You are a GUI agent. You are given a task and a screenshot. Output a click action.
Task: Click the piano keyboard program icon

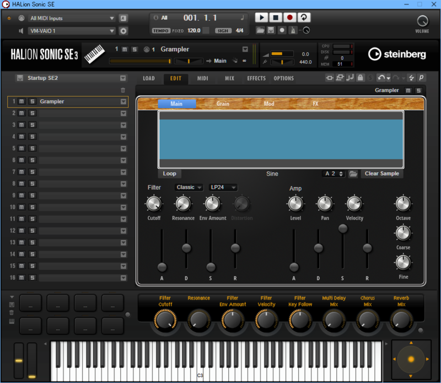(x=94, y=54)
